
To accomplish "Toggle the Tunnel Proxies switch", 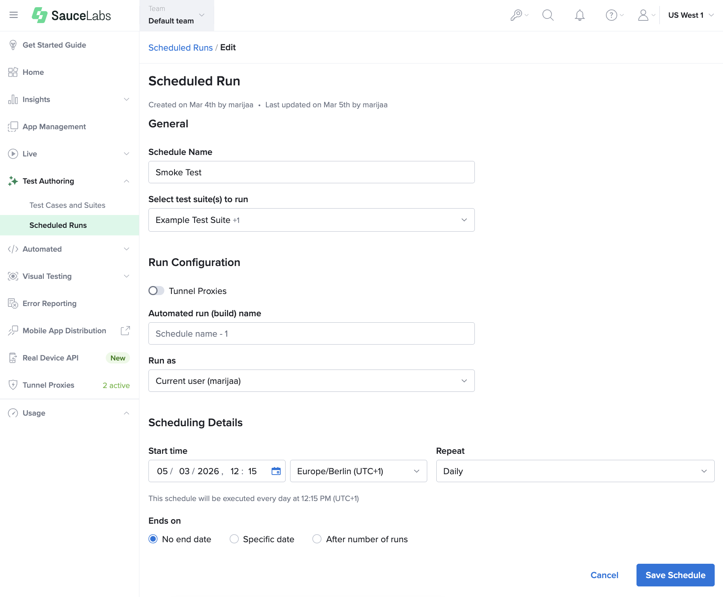I will (156, 291).
